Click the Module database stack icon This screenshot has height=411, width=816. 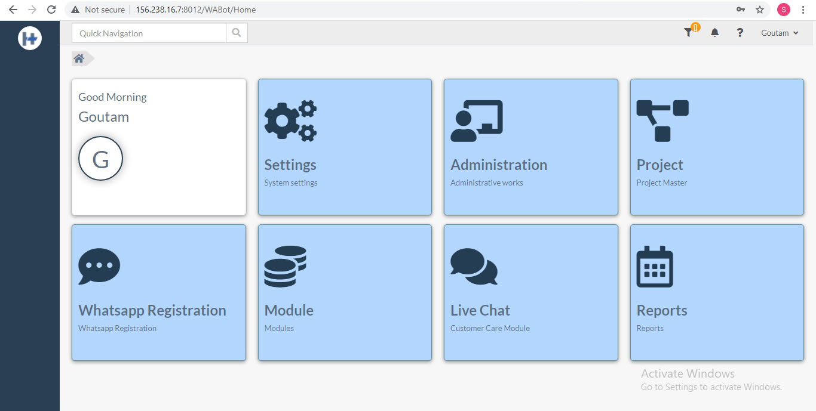pos(285,264)
